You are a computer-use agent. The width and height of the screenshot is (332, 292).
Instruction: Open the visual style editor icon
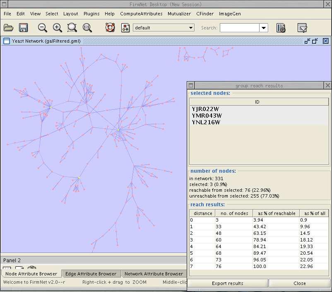tap(125, 28)
